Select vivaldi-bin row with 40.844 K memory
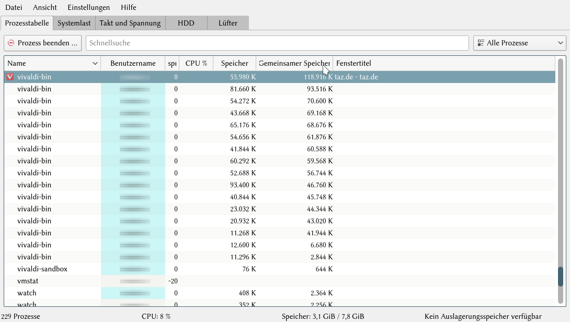570x322 pixels. pos(280,197)
